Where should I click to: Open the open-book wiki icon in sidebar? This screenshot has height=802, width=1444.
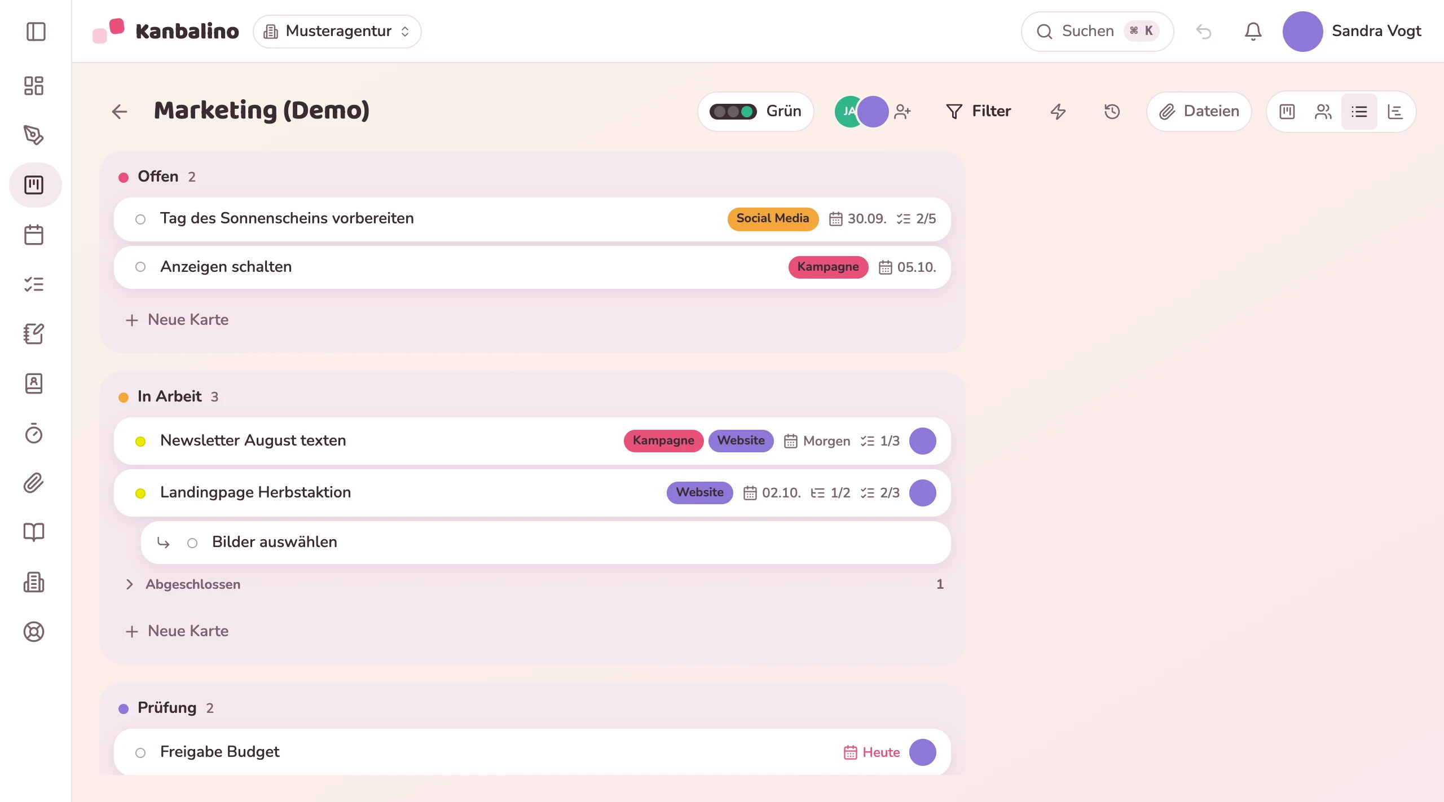point(34,532)
